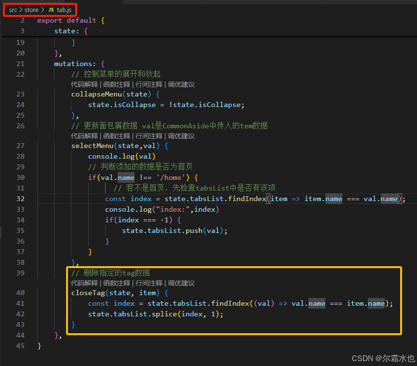Click comment '判断添加的数据是否为首页'

coord(146,167)
